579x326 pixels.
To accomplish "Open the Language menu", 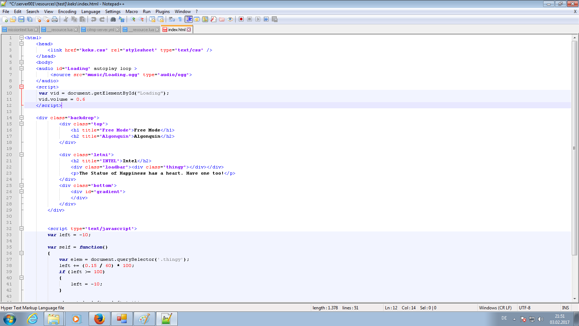I will pyautogui.click(x=91, y=11).
